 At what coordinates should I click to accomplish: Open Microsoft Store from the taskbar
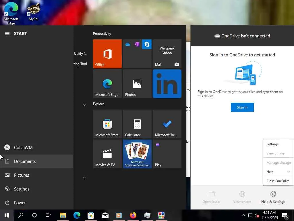[x=91, y=215]
